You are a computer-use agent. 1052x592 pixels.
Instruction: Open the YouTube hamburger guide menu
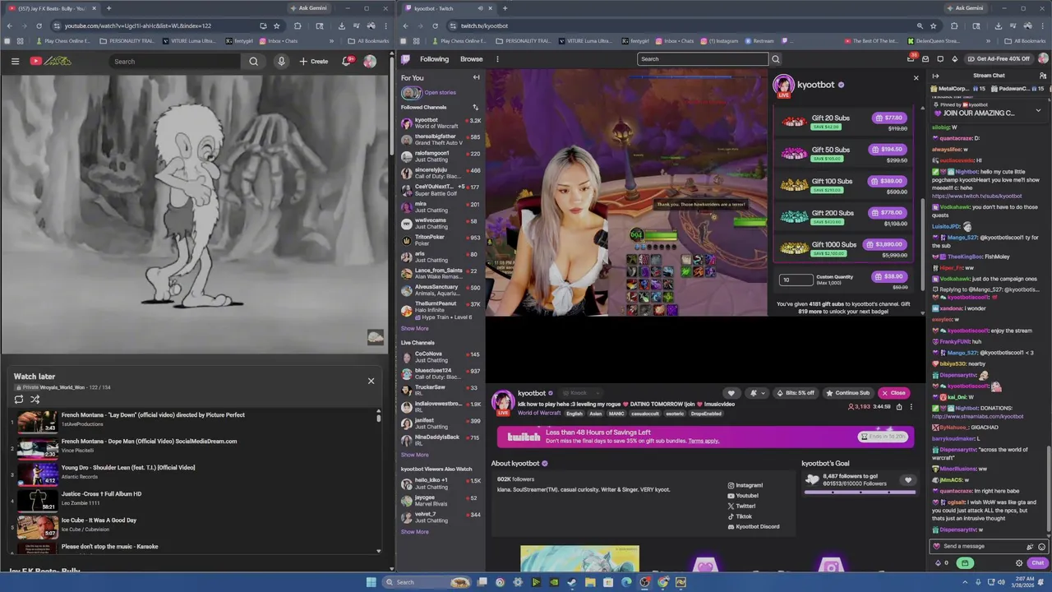click(15, 61)
